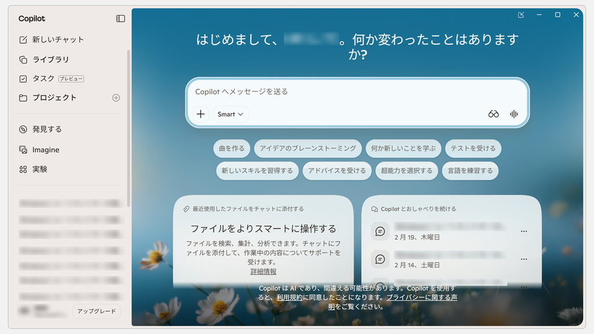
Task: Click the Imagine picture icon
Action: click(x=23, y=150)
